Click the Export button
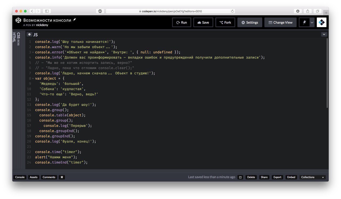The width and height of the screenshot is (341, 199). [277, 177]
